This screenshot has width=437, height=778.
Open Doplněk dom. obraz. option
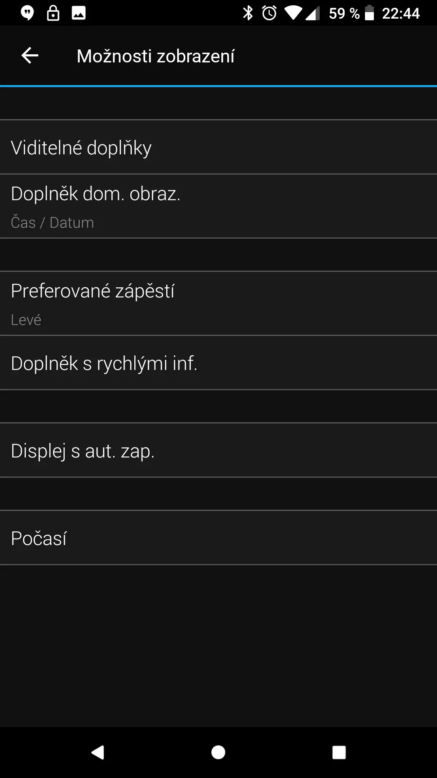(x=218, y=206)
